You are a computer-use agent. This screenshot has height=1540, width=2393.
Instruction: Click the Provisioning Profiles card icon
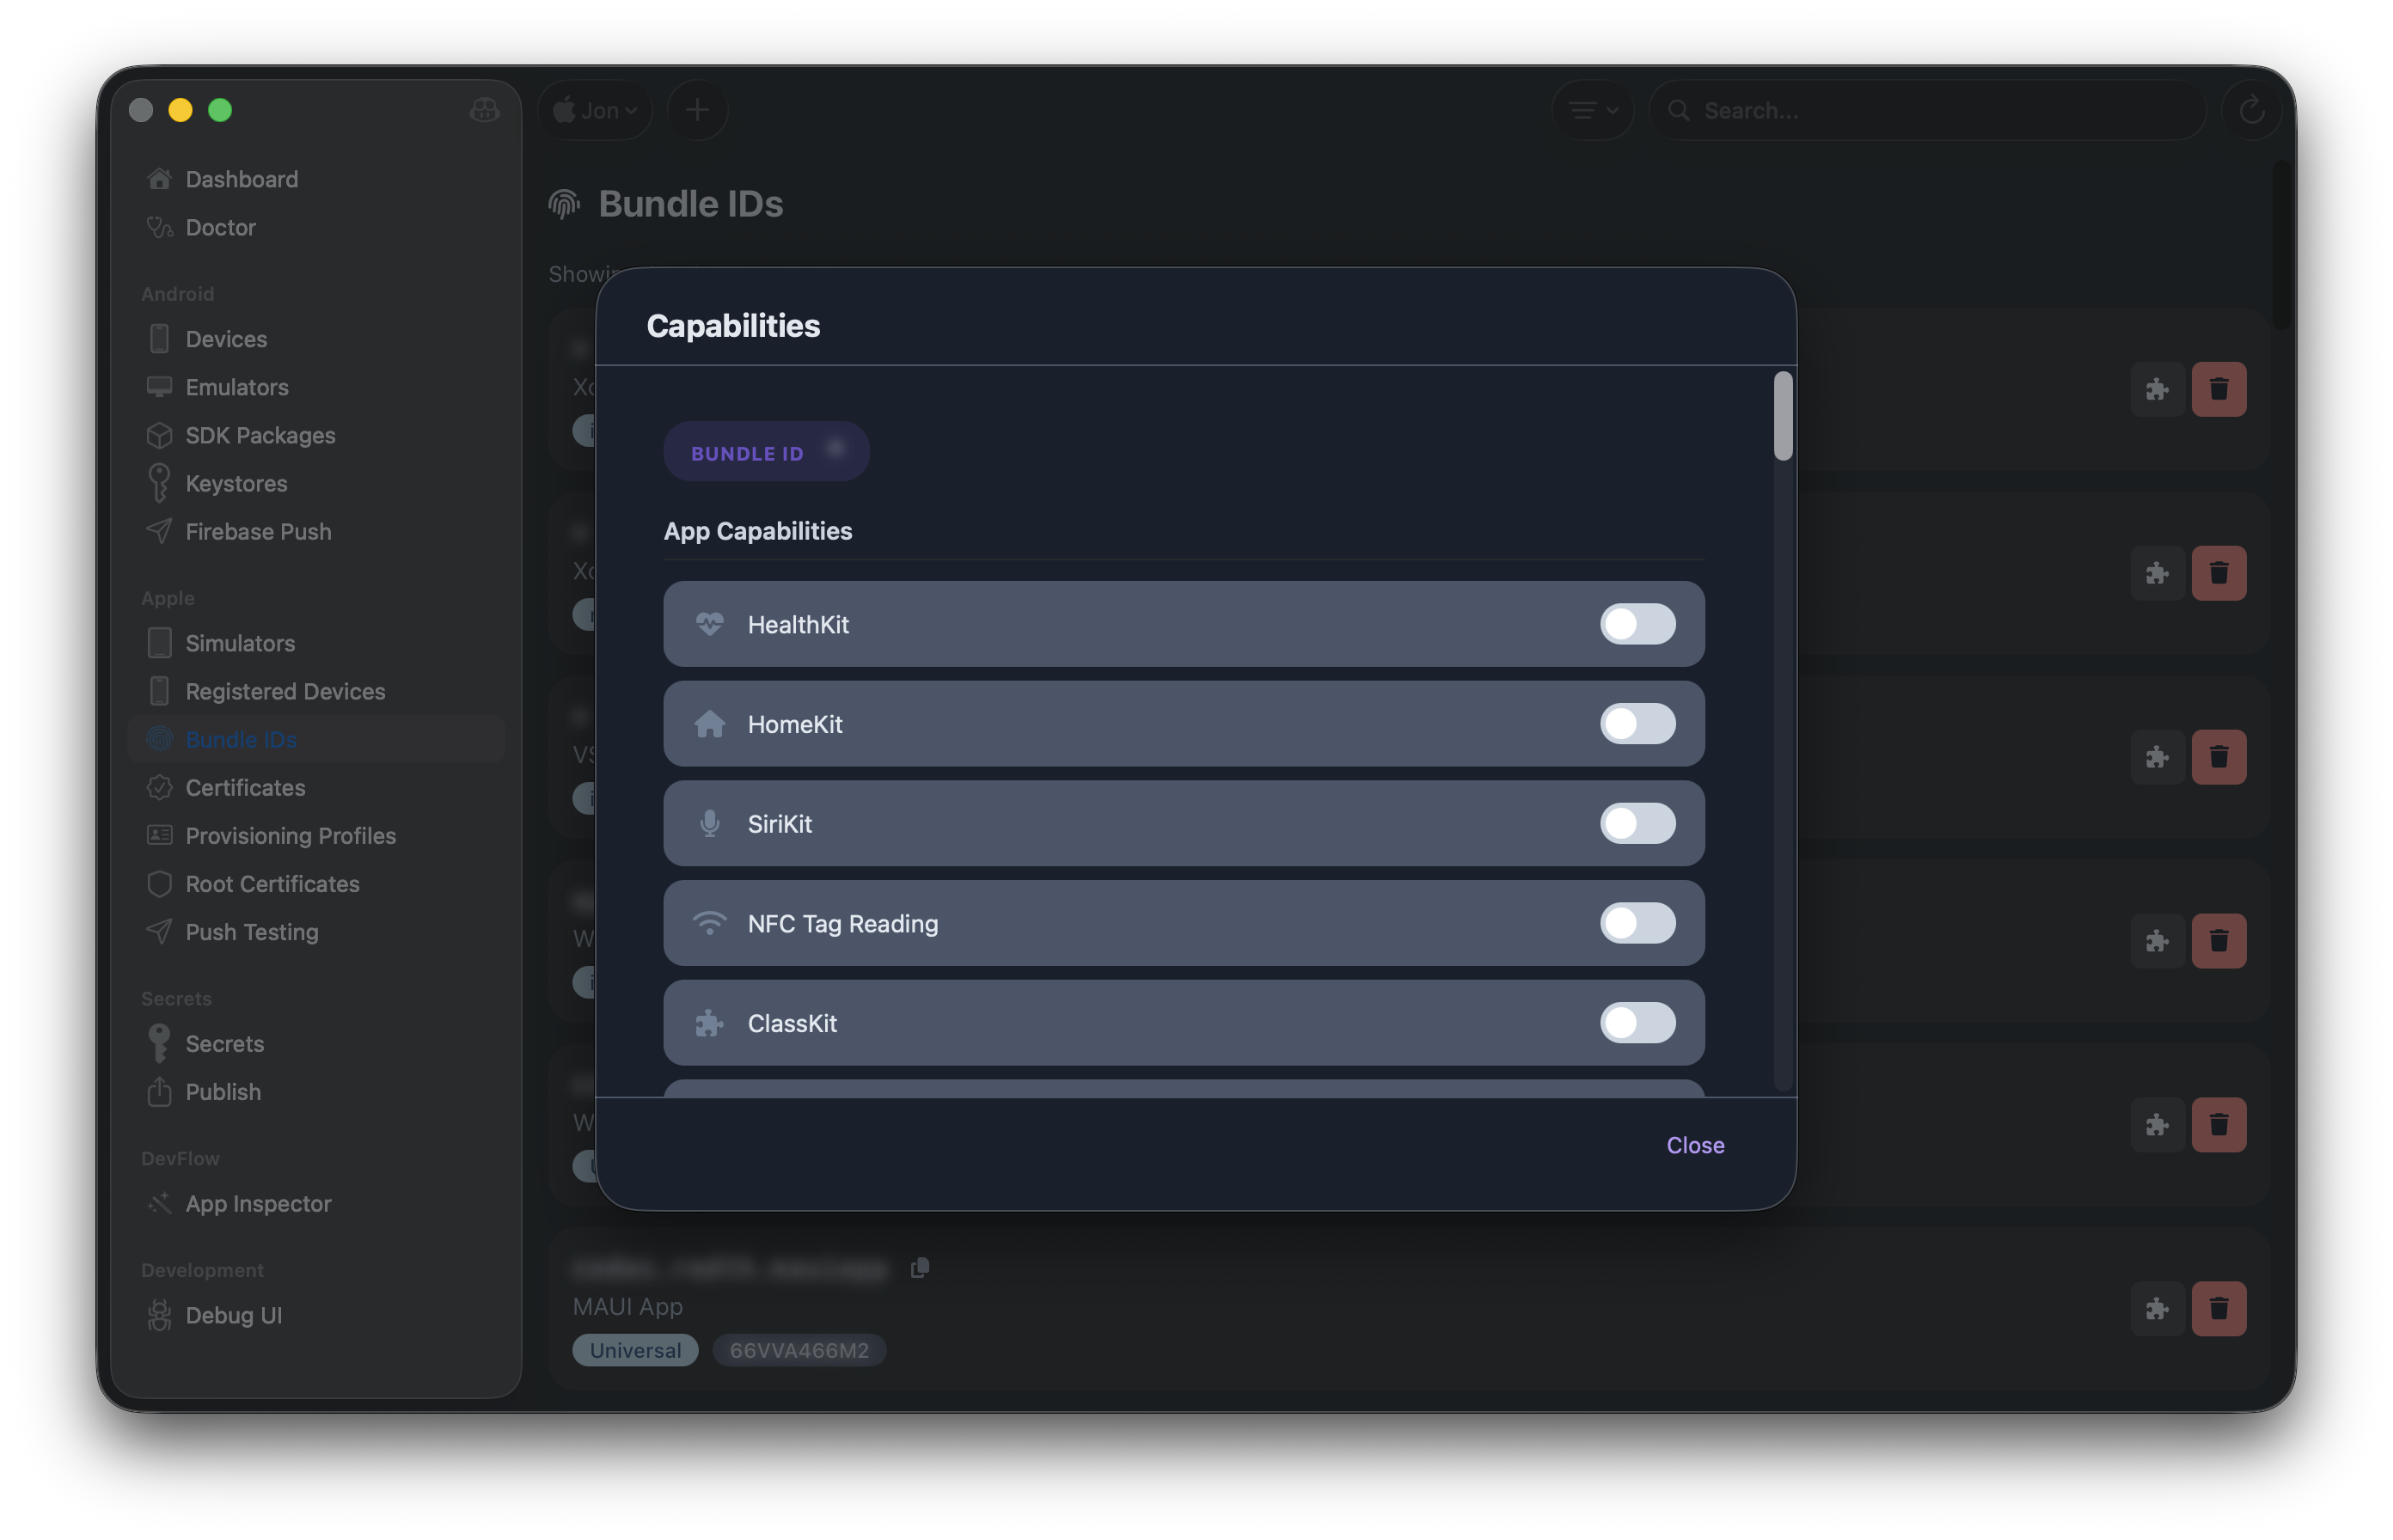[159, 835]
